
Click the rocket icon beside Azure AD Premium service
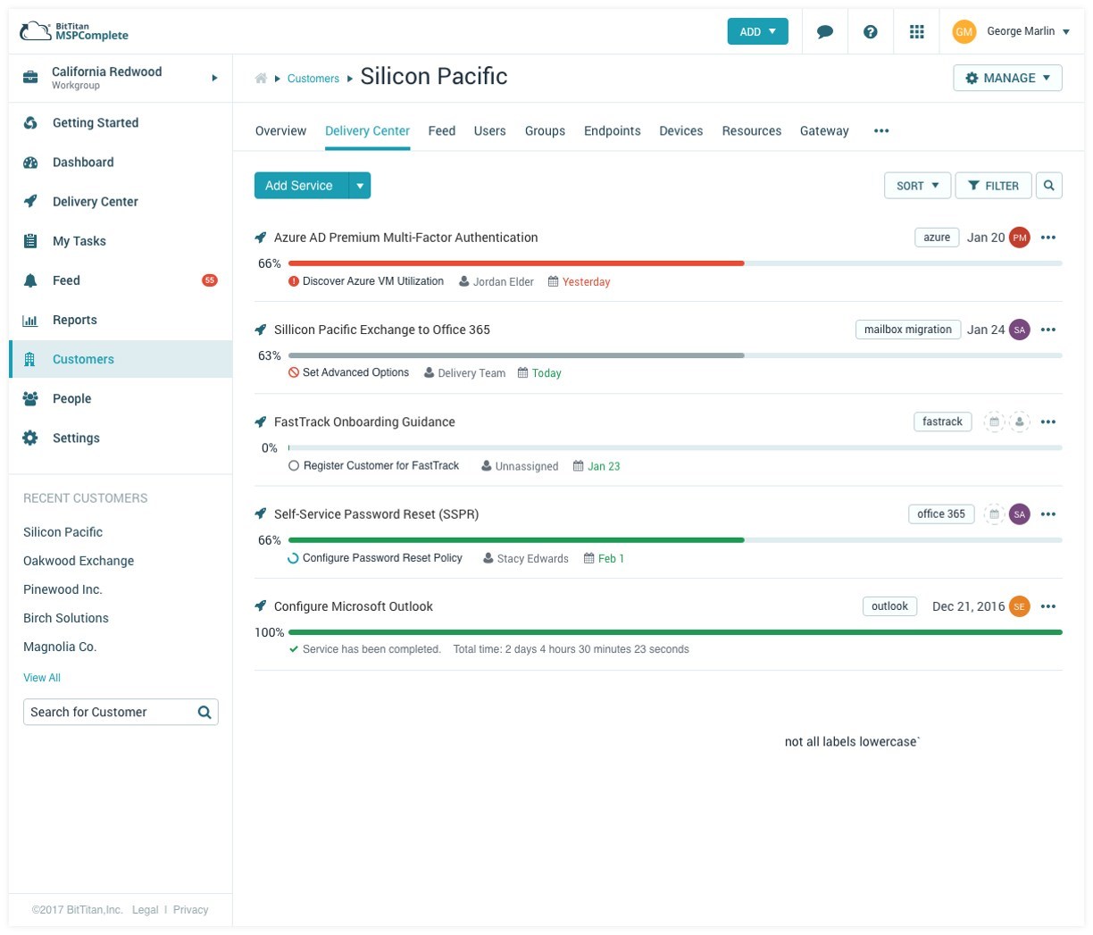coord(260,237)
